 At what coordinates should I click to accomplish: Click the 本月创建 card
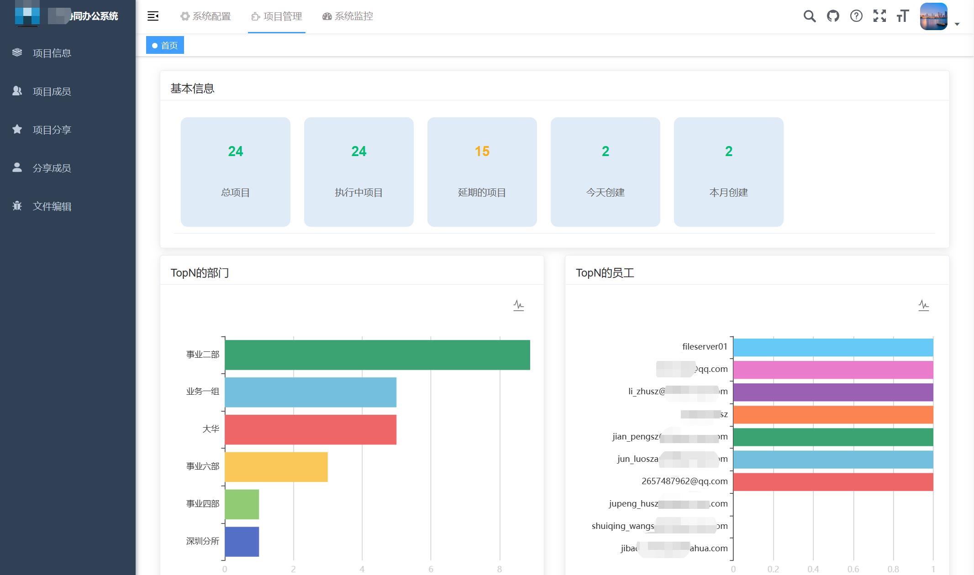pyautogui.click(x=729, y=172)
